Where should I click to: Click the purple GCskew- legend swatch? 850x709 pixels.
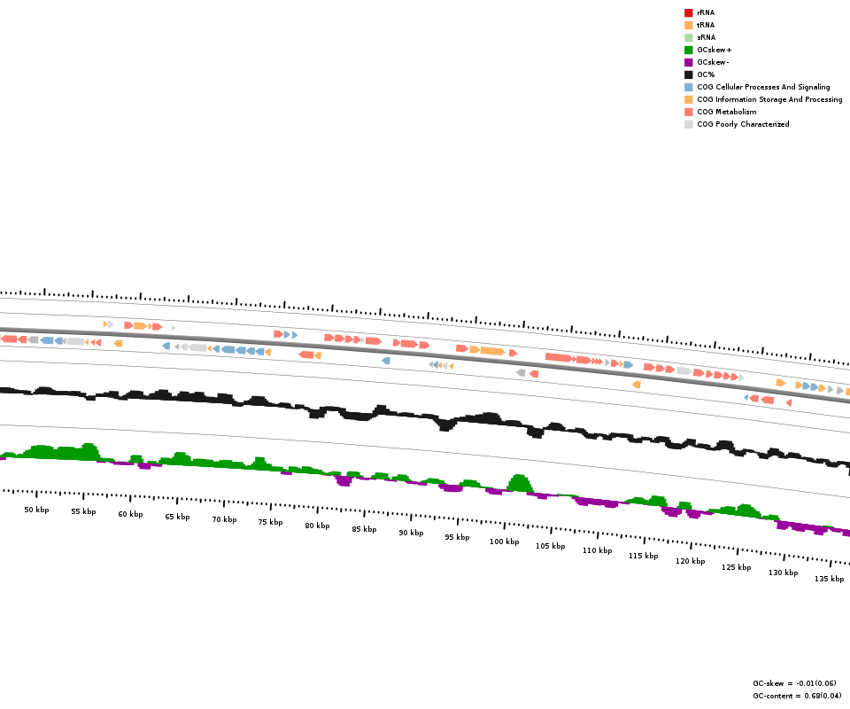coord(688,62)
